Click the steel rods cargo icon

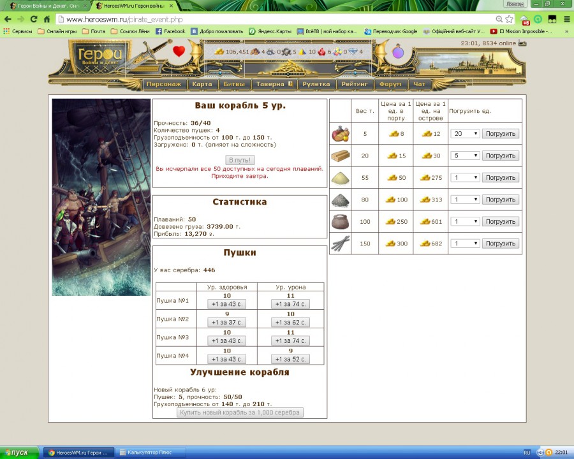[x=341, y=243]
